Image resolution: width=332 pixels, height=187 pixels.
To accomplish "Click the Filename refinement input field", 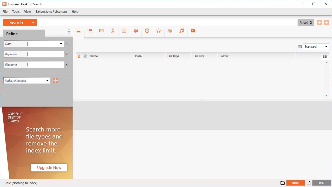I will [x=45, y=65].
